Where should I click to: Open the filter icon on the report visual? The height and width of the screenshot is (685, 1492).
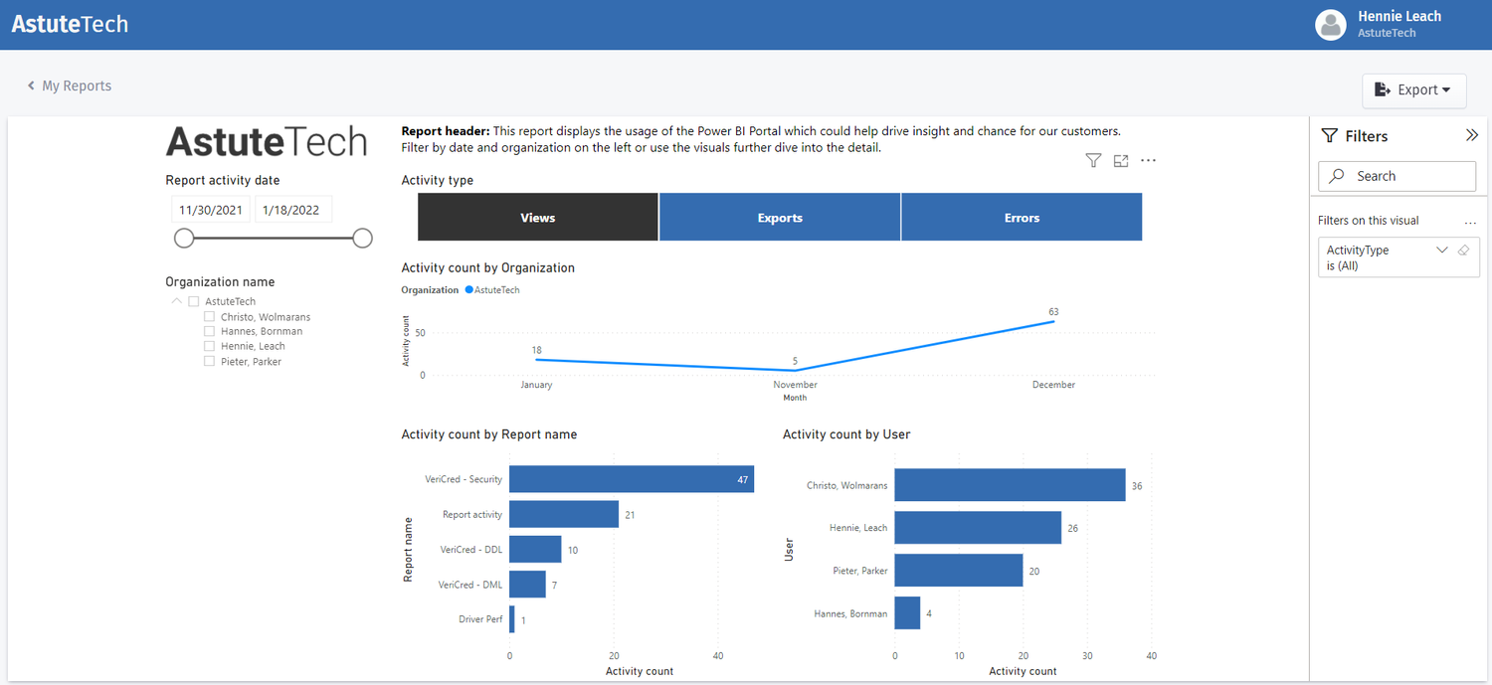(x=1093, y=160)
